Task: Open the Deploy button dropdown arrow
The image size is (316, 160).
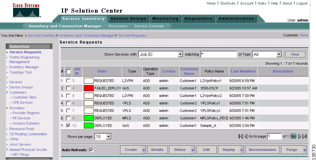Action: click(x=242, y=150)
